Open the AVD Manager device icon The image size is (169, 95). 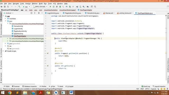80,7
